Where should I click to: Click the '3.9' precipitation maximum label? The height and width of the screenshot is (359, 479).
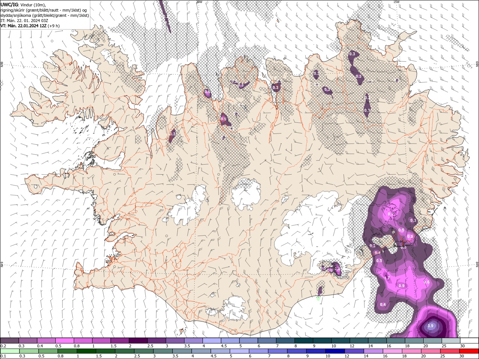[x=430, y=326]
